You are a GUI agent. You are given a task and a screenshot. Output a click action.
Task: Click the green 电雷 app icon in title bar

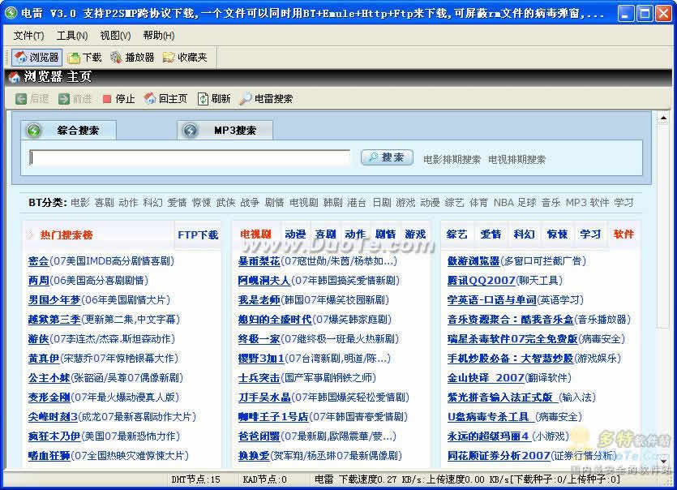click(11, 13)
